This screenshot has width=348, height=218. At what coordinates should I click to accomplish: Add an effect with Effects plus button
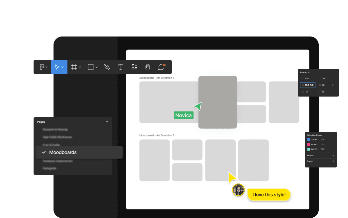(333, 155)
